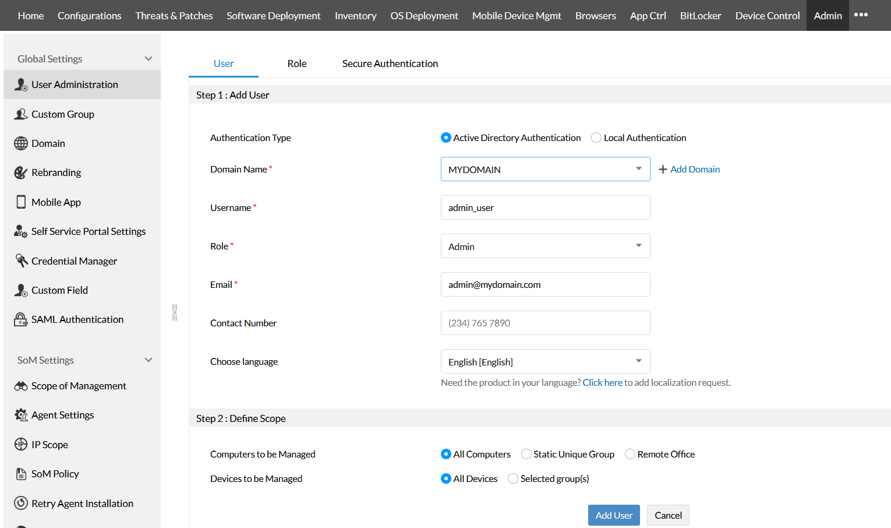Open the more options ellipsis menu
Image resolution: width=891 pixels, height=528 pixels.
point(861,15)
